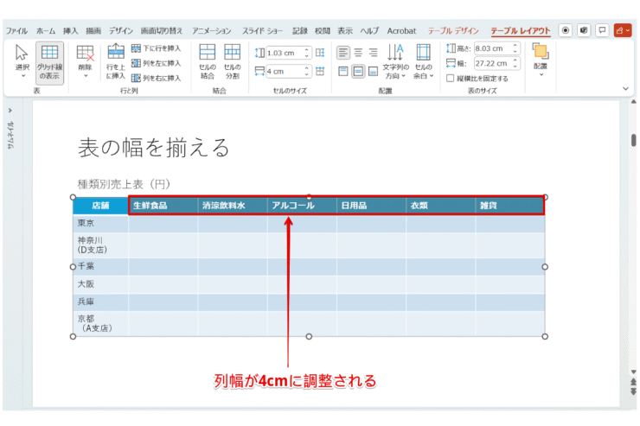Switch to the 挿入 (Insert) tab
Image resolution: width=640 pixels, height=426 pixels.
point(70,31)
